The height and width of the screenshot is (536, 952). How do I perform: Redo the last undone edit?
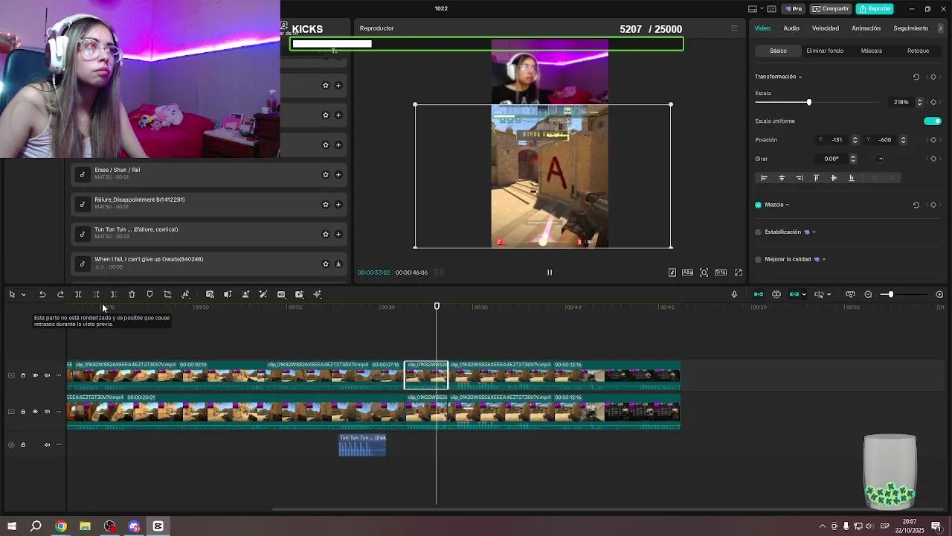60,295
